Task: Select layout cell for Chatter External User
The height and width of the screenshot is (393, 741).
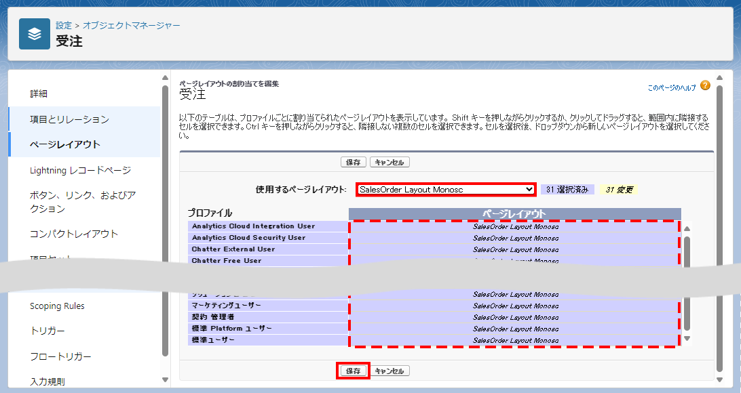Action: [x=514, y=249]
